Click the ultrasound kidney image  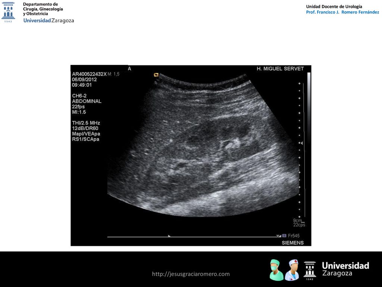(x=203, y=145)
